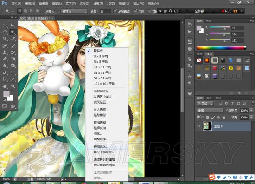Toggle the 消除锯齿 anti-alias checkbox
The image size is (255, 184).
[x=115, y=11]
